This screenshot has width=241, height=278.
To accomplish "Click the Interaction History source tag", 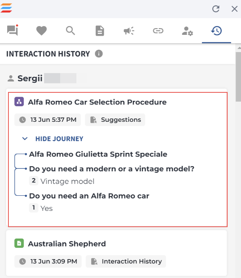I will tap(126, 261).
